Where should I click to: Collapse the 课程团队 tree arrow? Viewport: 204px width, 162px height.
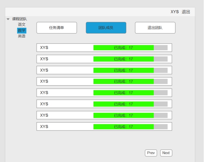click(8, 19)
